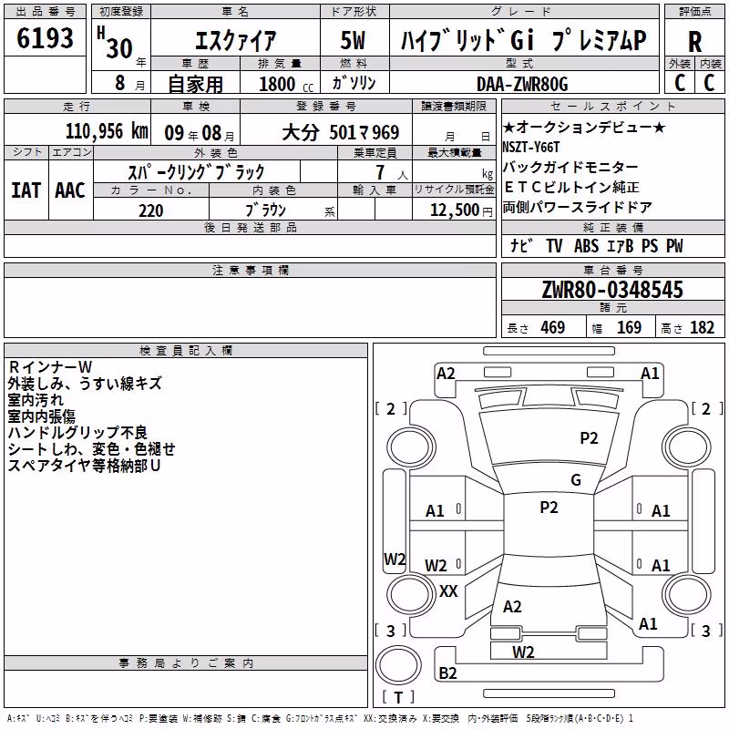The height and width of the screenshot is (729, 729).
Task: Click the height value 182
Action: point(702,327)
